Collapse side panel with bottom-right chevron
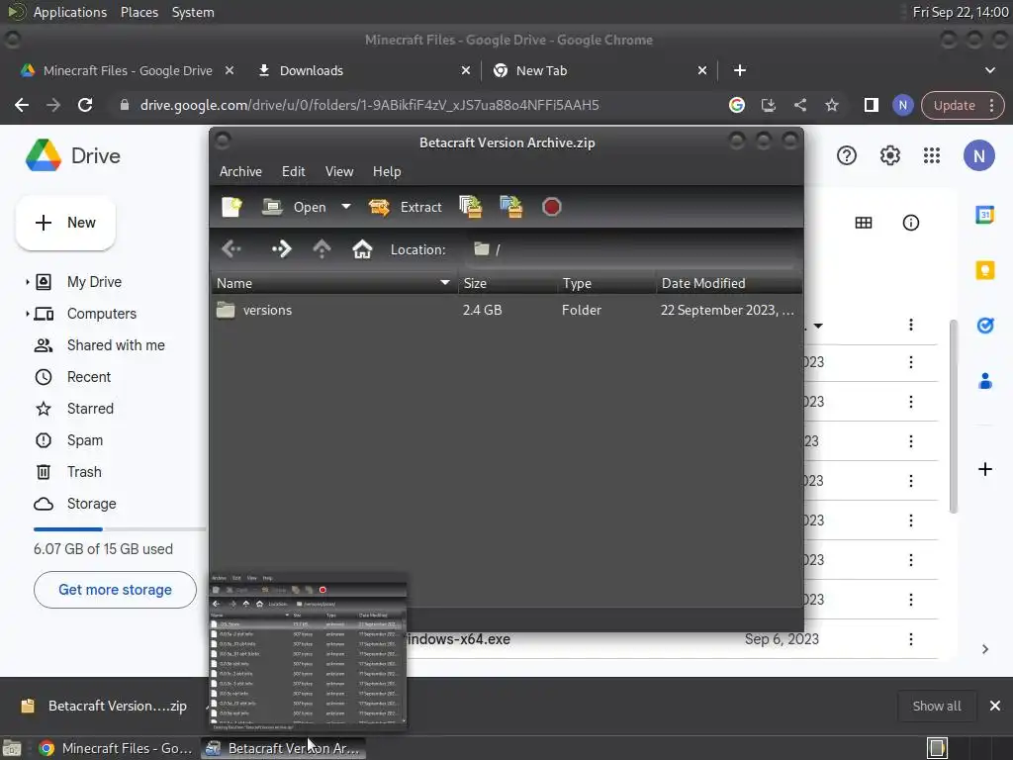This screenshot has height=760, width=1013. [x=984, y=649]
